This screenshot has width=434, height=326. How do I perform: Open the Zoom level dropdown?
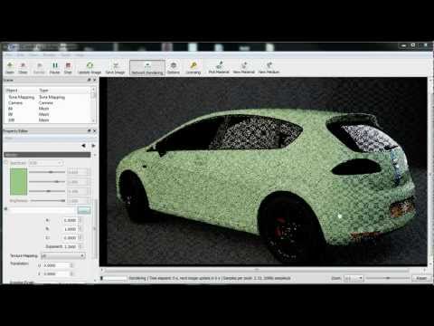coord(354,278)
